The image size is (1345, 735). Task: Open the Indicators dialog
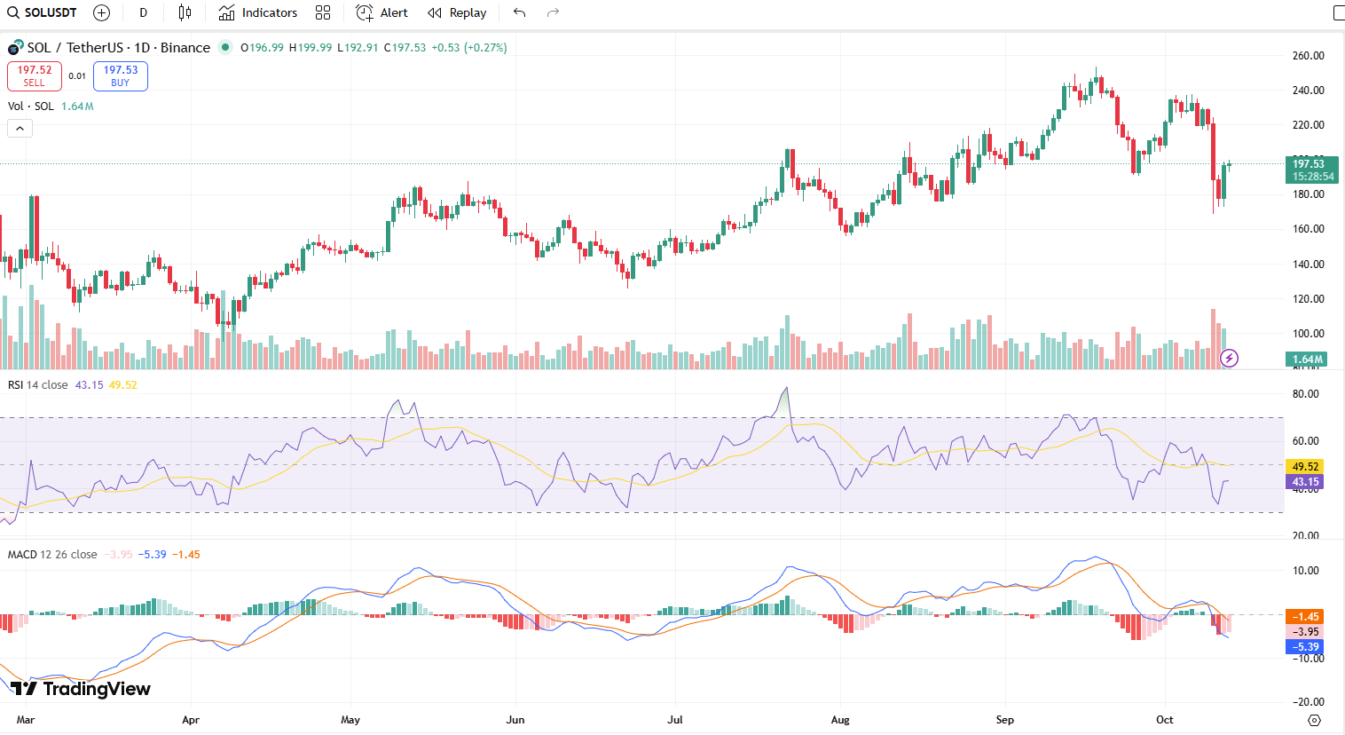click(x=257, y=12)
